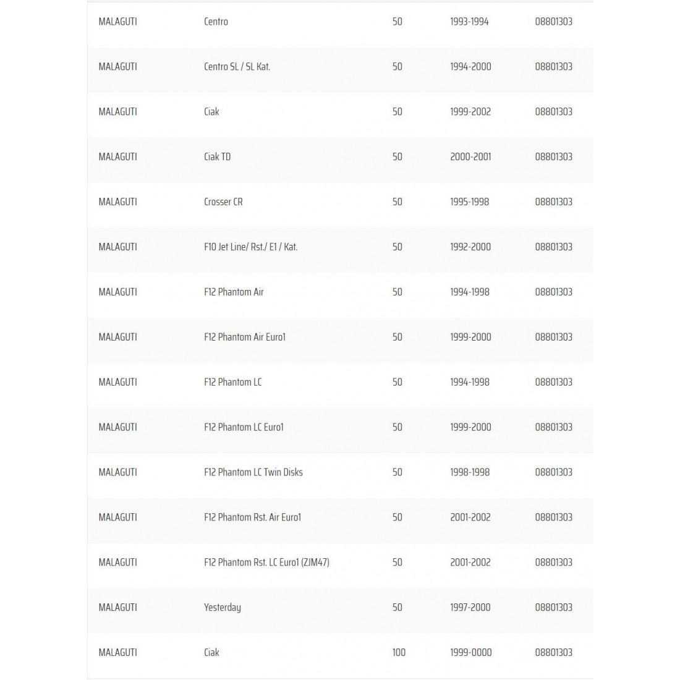Viewport: 680px width, 680px height.
Task: Click year range 1993-1994 for Centro
Action: (469, 21)
